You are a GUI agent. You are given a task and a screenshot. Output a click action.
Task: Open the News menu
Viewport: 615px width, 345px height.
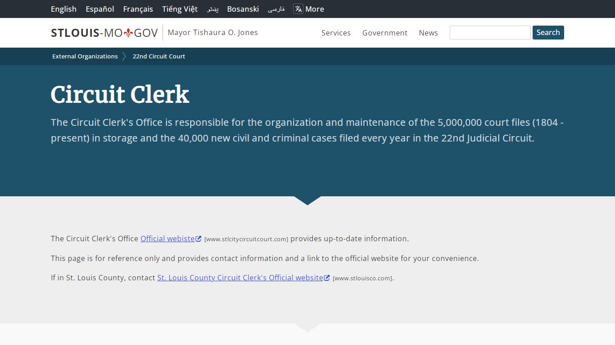pyautogui.click(x=429, y=33)
